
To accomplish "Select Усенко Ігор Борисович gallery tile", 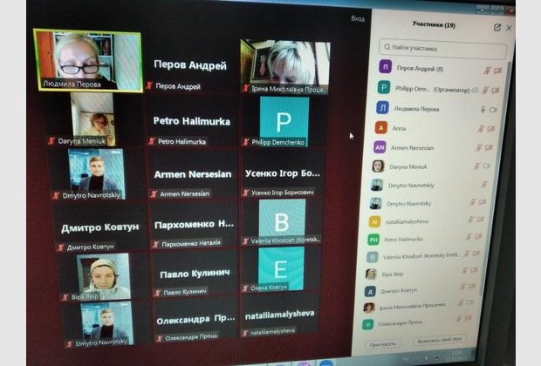I will tap(282, 173).
